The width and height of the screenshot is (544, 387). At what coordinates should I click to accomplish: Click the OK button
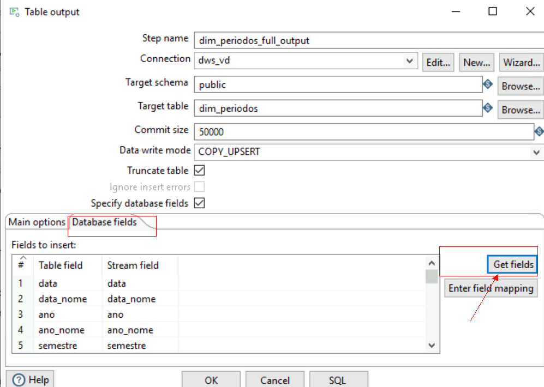pyautogui.click(x=211, y=380)
